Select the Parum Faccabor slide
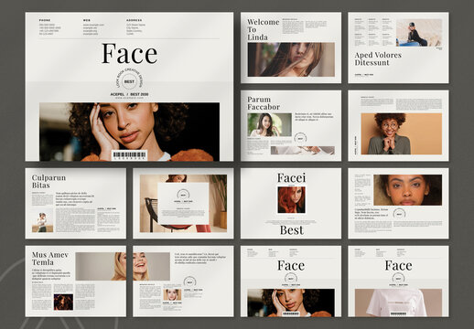The width and height of the screenshot is (474, 329). 291,125
